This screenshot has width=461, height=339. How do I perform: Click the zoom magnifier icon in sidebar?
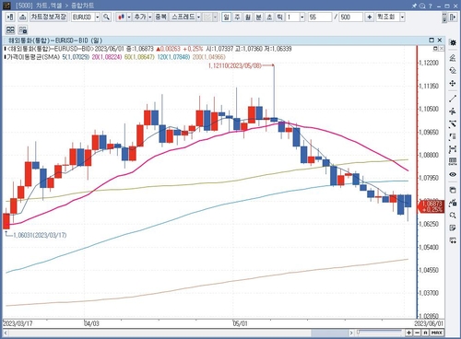453,216
